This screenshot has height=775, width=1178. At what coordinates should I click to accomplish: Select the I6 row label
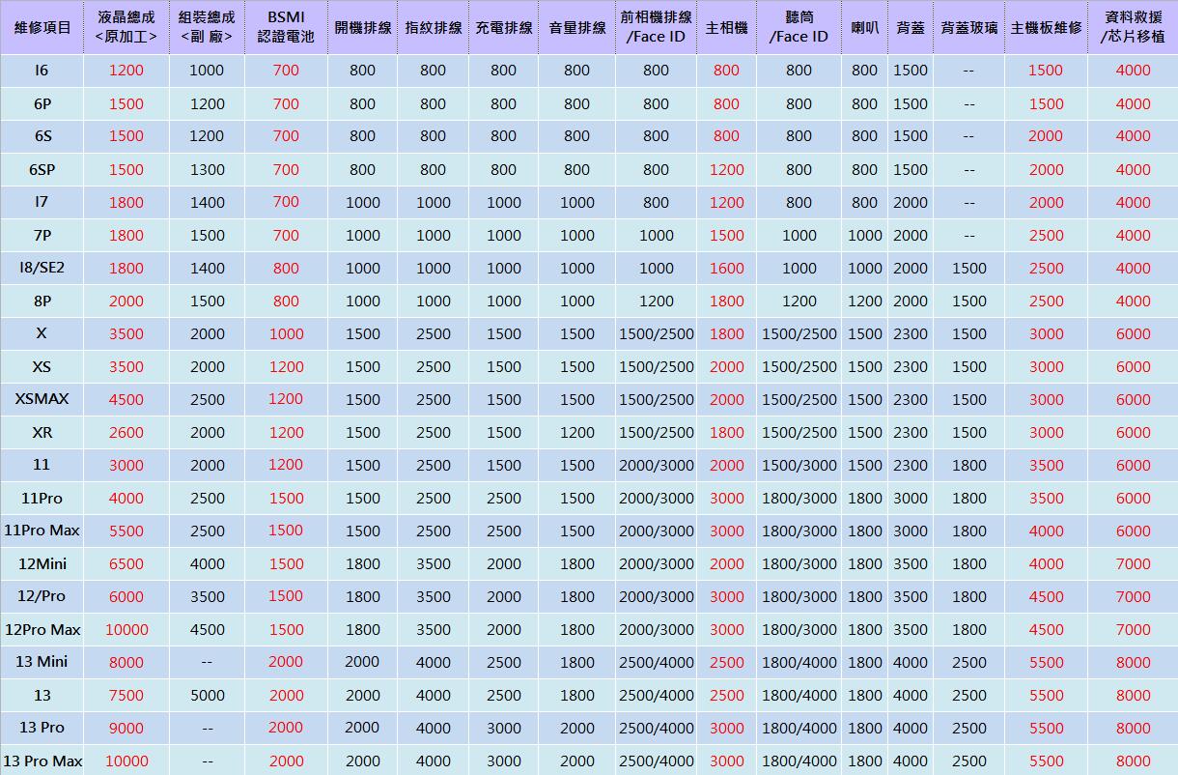42,71
